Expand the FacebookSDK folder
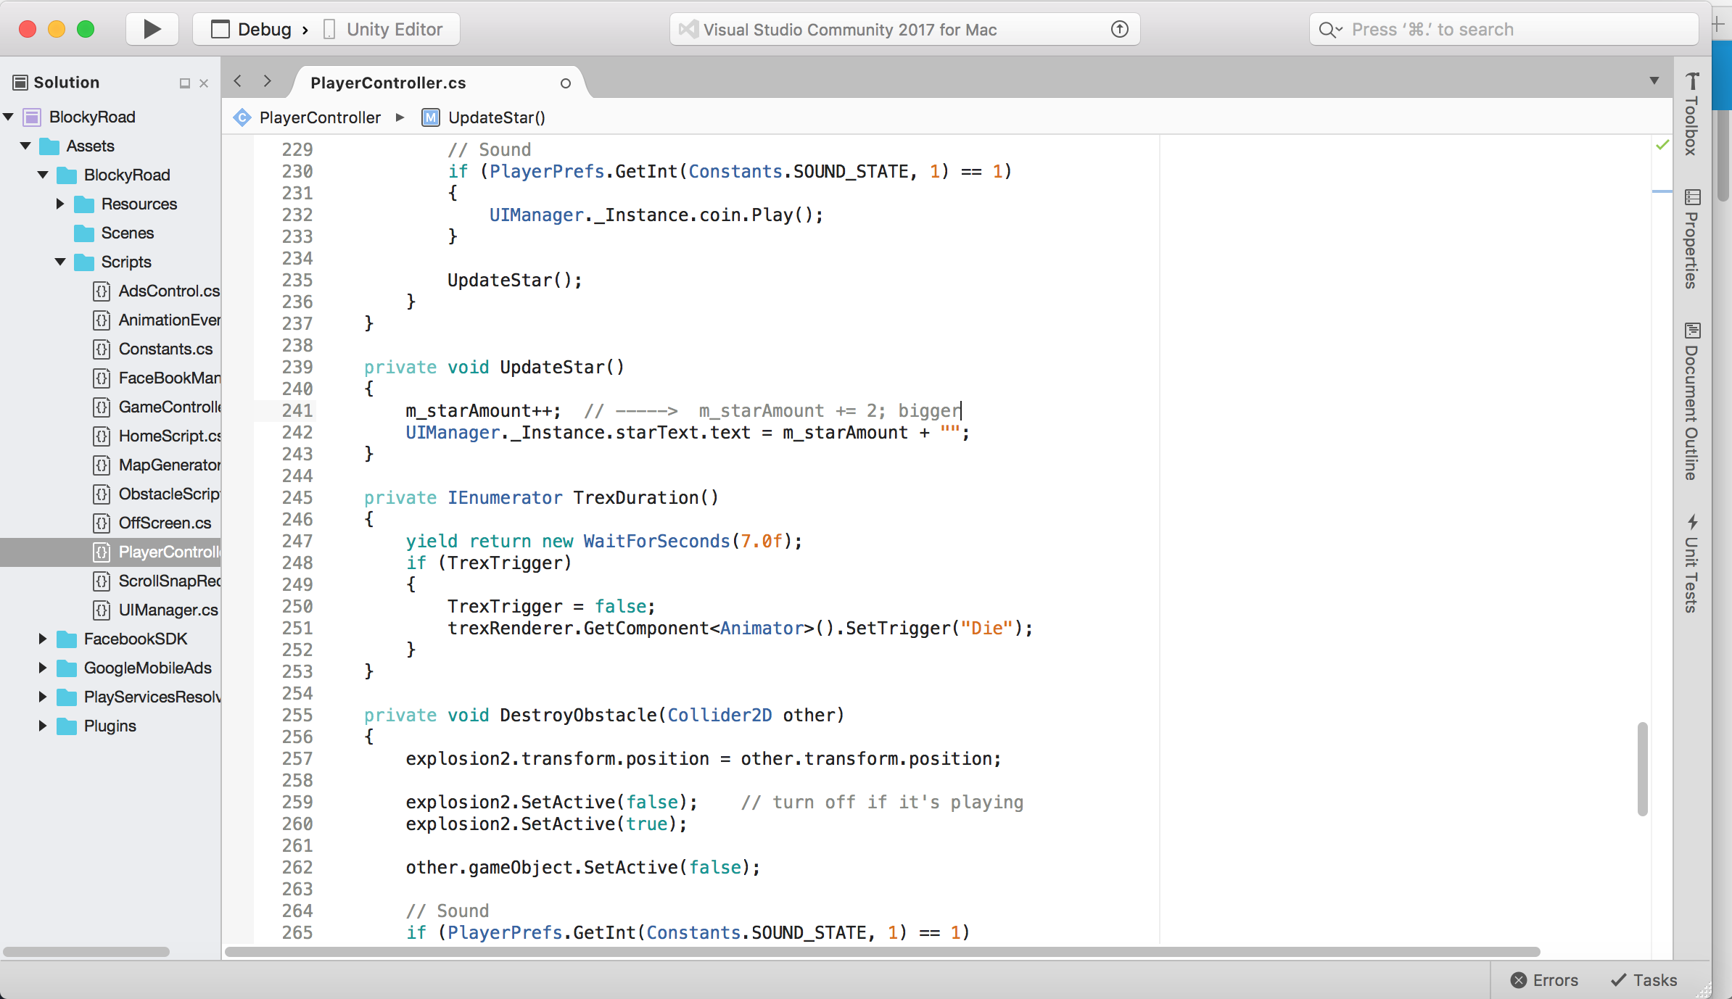This screenshot has width=1732, height=999. (x=43, y=639)
